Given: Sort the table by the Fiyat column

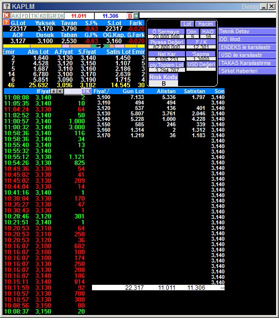Looking at the screenshot, I should [101, 91].
